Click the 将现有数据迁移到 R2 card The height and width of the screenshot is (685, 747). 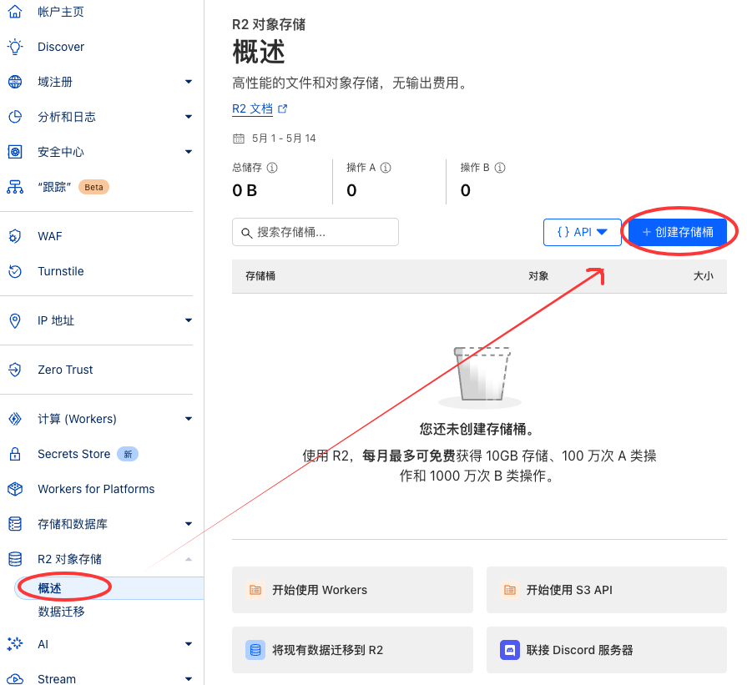click(352, 650)
